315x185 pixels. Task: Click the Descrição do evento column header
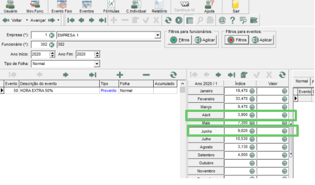tap(59, 83)
